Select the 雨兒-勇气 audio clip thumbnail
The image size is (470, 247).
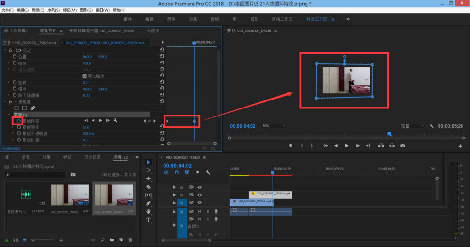25,194
